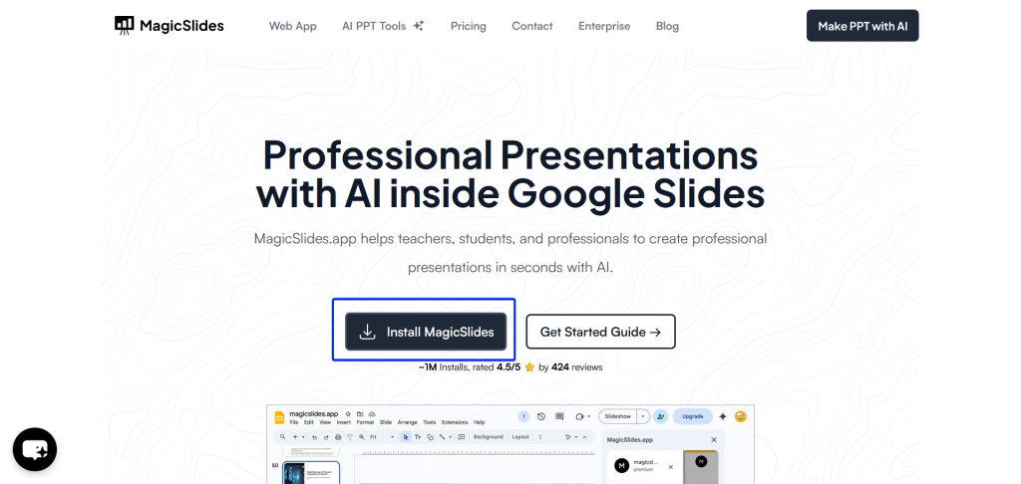
Task: Navigate to the Blog section
Action: 667,26
